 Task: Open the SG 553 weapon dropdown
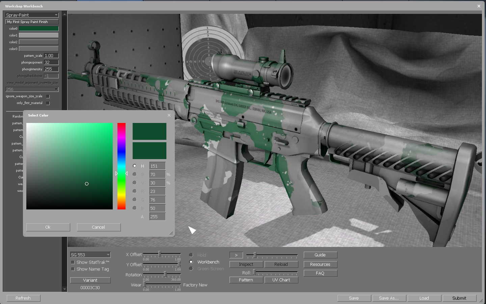click(x=90, y=255)
